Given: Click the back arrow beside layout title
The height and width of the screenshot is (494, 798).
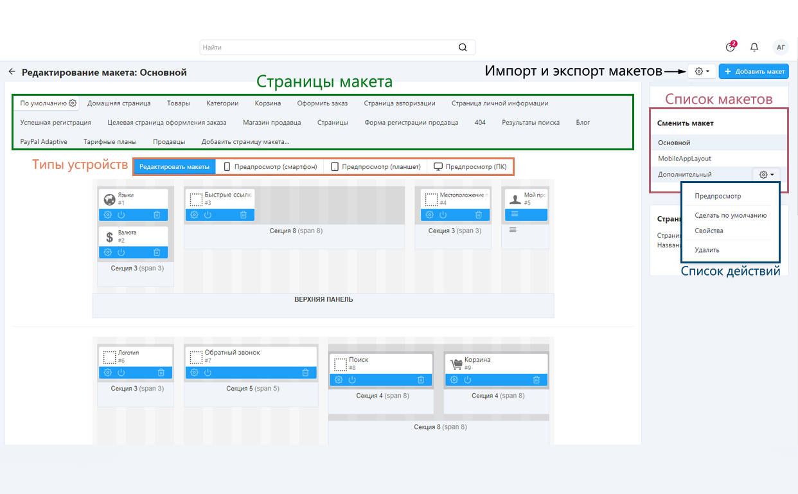Looking at the screenshot, I should click(12, 72).
